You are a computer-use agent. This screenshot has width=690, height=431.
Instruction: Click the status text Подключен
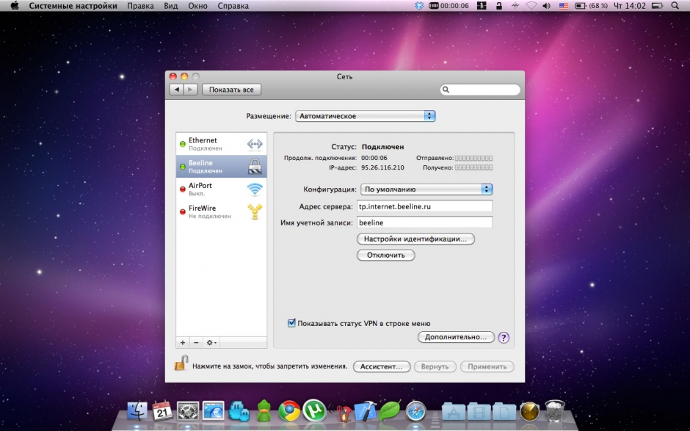coord(383,147)
